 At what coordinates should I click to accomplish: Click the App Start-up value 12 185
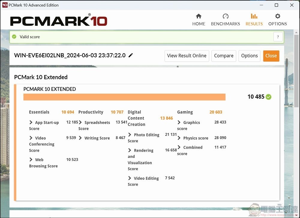click(72, 122)
